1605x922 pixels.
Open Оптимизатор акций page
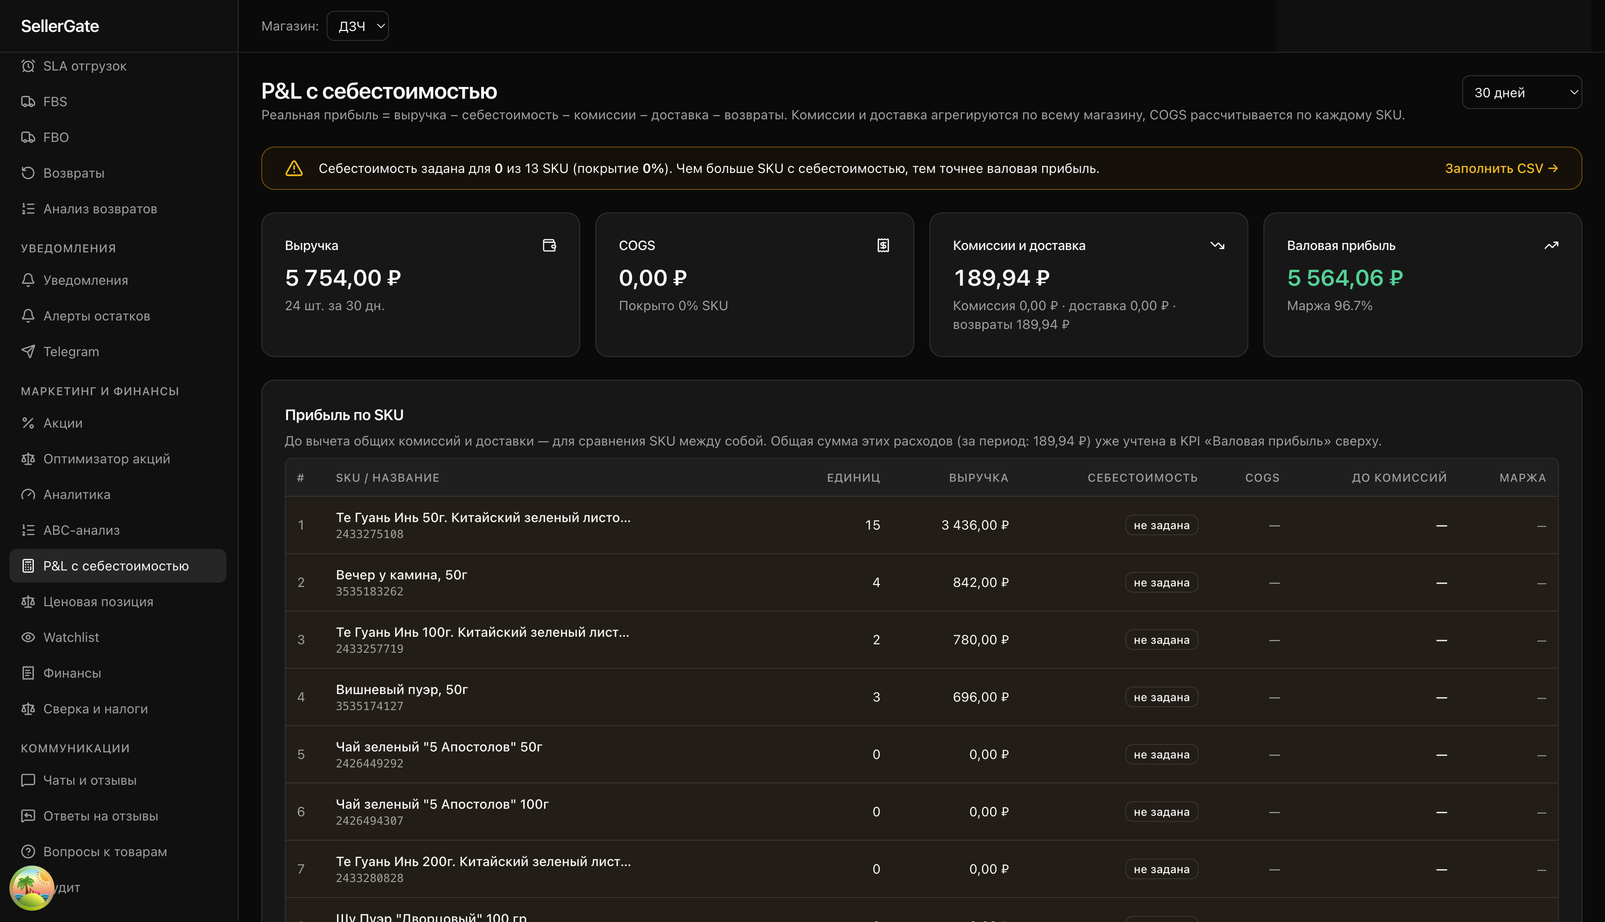pyautogui.click(x=106, y=459)
